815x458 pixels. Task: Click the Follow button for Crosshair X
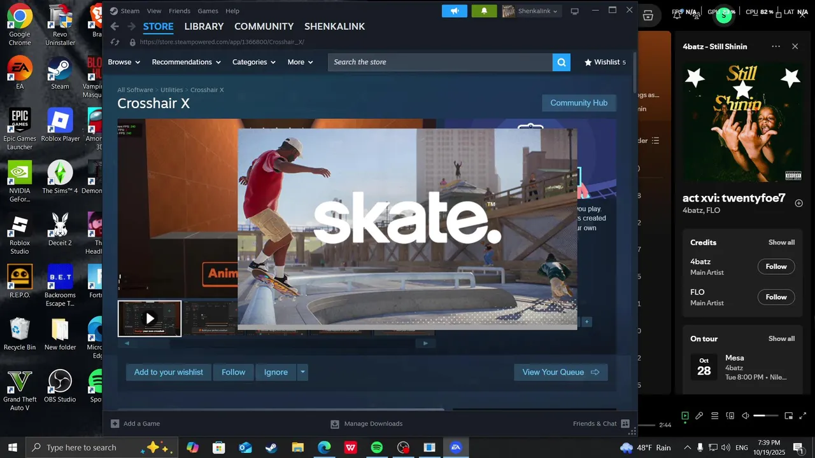point(233,372)
